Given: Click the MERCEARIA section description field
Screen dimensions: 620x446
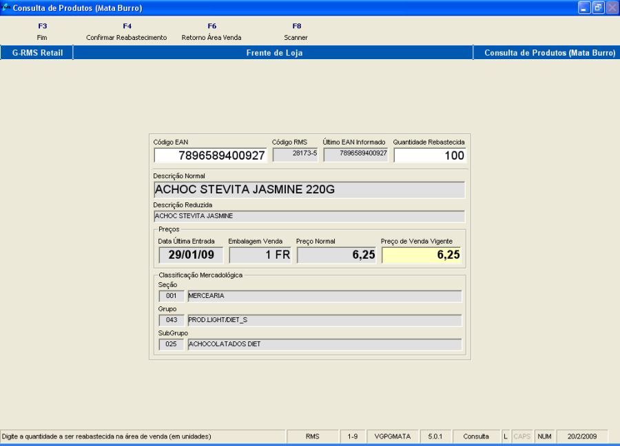Looking at the screenshot, I should [x=324, y=296].
